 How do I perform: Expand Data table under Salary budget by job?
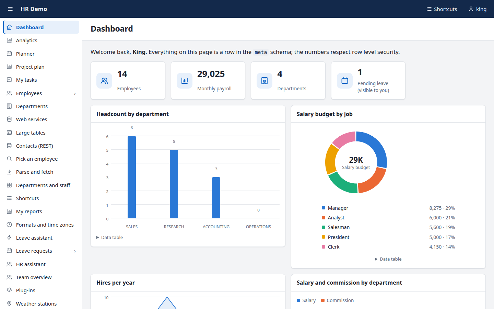[x=388, y=259]
